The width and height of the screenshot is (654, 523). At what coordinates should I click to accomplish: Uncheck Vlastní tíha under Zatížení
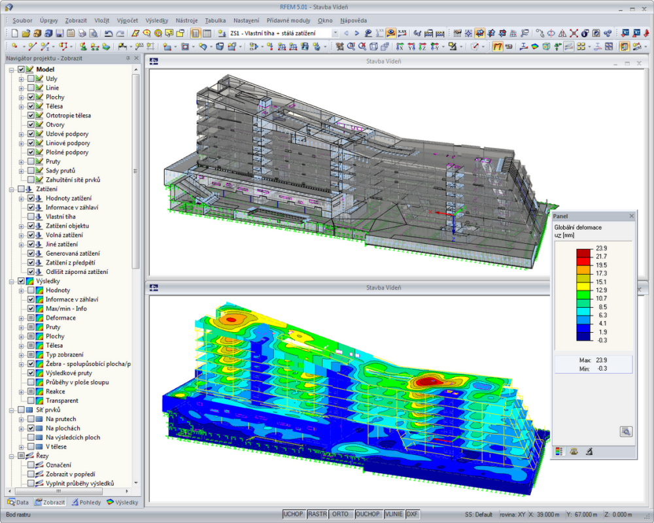pyautogui.click(x=30, y=216)
